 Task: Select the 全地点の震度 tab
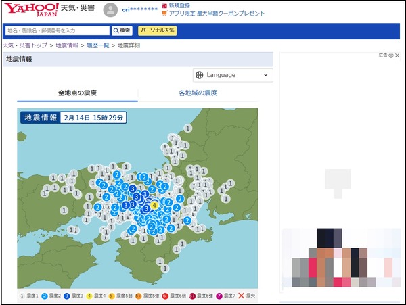[77, 93]
